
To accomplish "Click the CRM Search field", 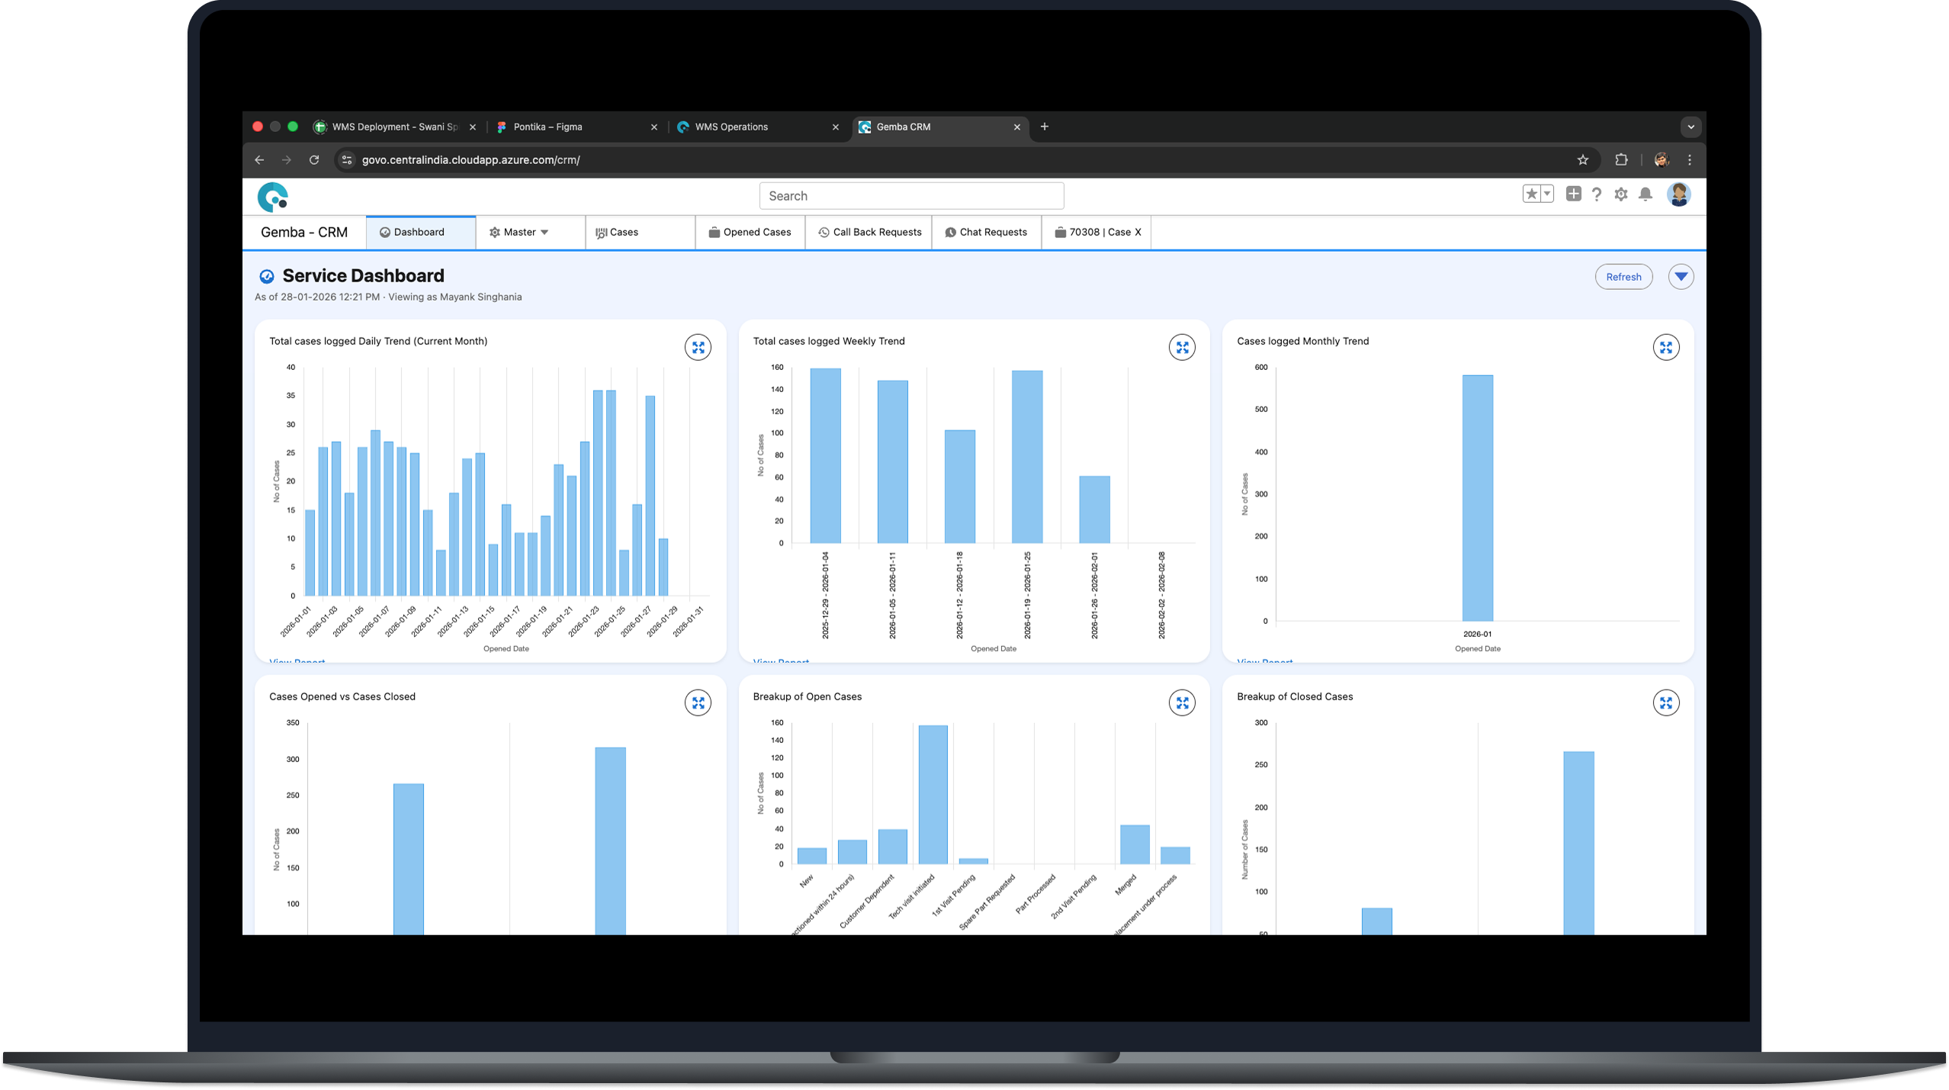I will tap(911, 196).
